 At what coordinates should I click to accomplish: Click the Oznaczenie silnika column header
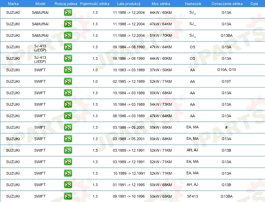click(x=227, y=4)
